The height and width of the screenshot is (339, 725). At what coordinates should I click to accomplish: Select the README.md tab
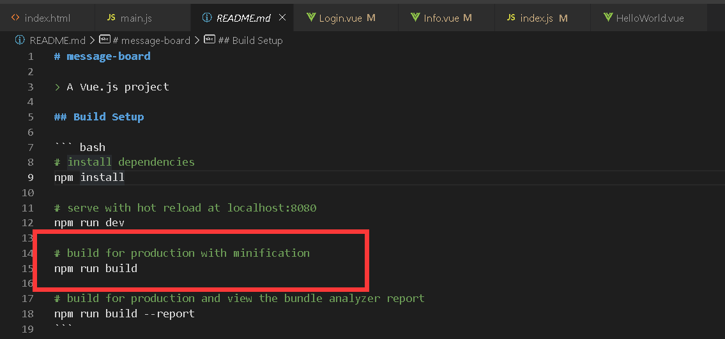point(243,18)
